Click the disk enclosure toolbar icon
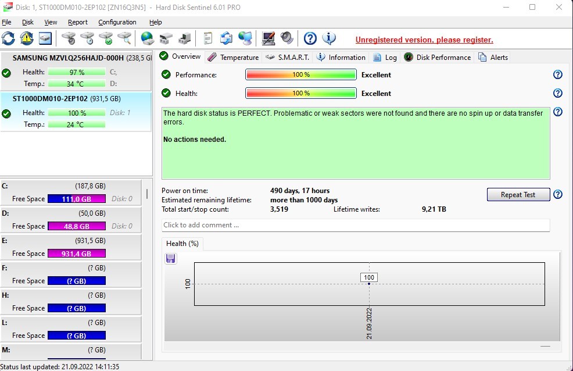Viewport: 573px width, 371px height. click(x=166, y=38)
